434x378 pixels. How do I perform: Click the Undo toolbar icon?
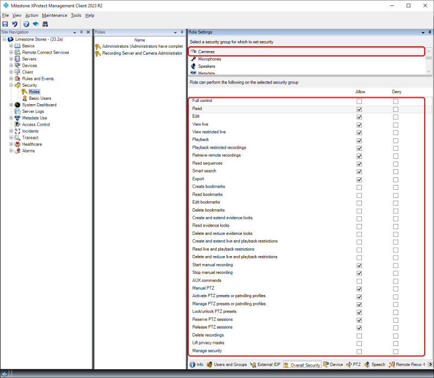[x=15, y=24]
